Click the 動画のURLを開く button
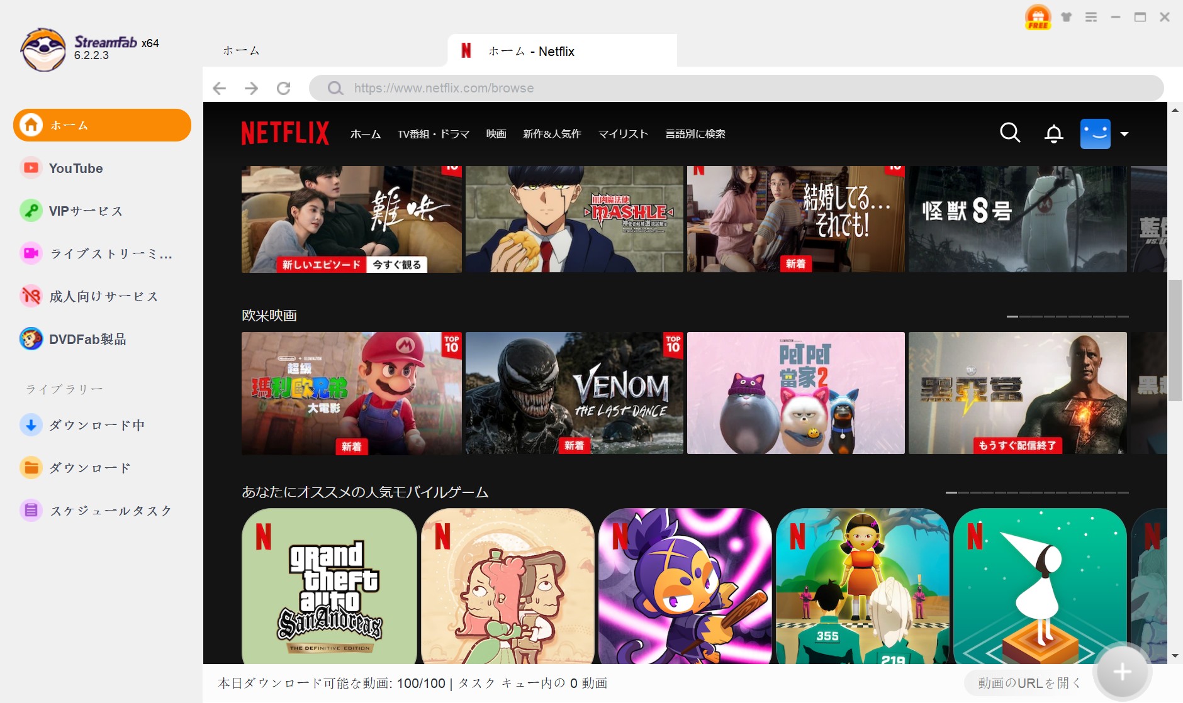 click(1029, 683)
